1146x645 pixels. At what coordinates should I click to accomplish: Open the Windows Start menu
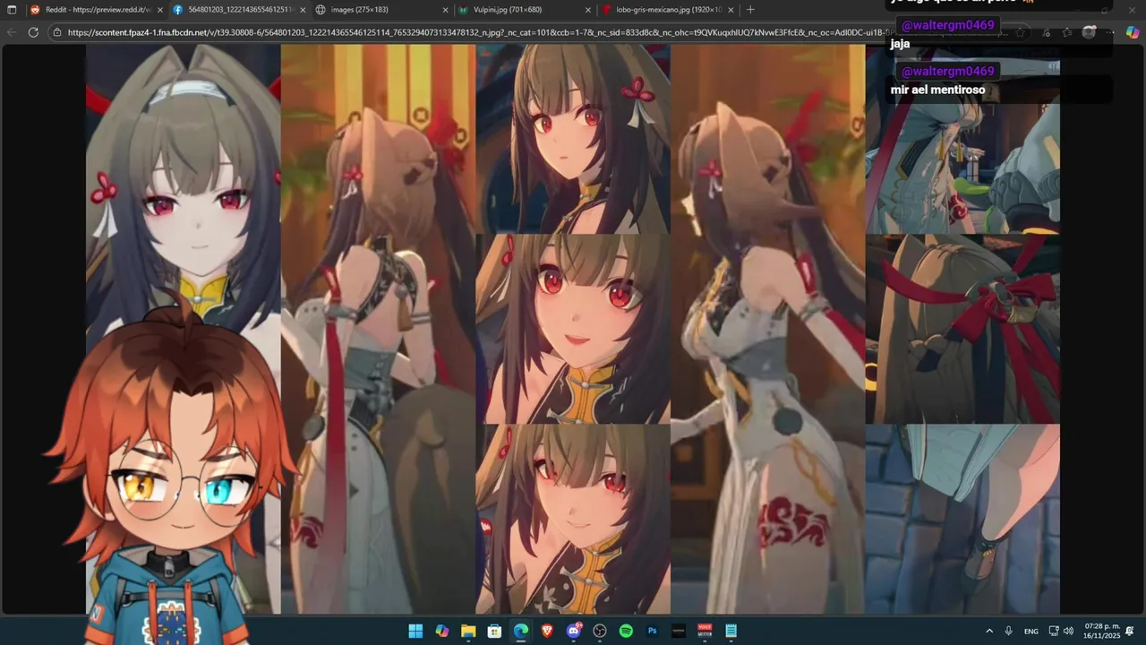(x=415, y=631)
